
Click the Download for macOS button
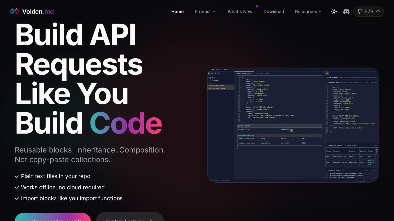pyautogui.click(x=53, y=217)
